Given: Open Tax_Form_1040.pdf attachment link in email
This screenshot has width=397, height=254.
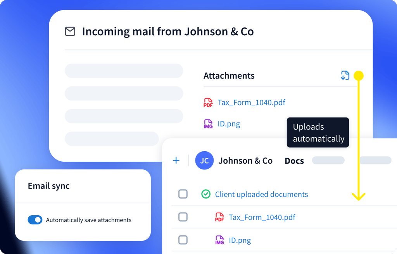Looking at the screenshot, I should [251, 103].
